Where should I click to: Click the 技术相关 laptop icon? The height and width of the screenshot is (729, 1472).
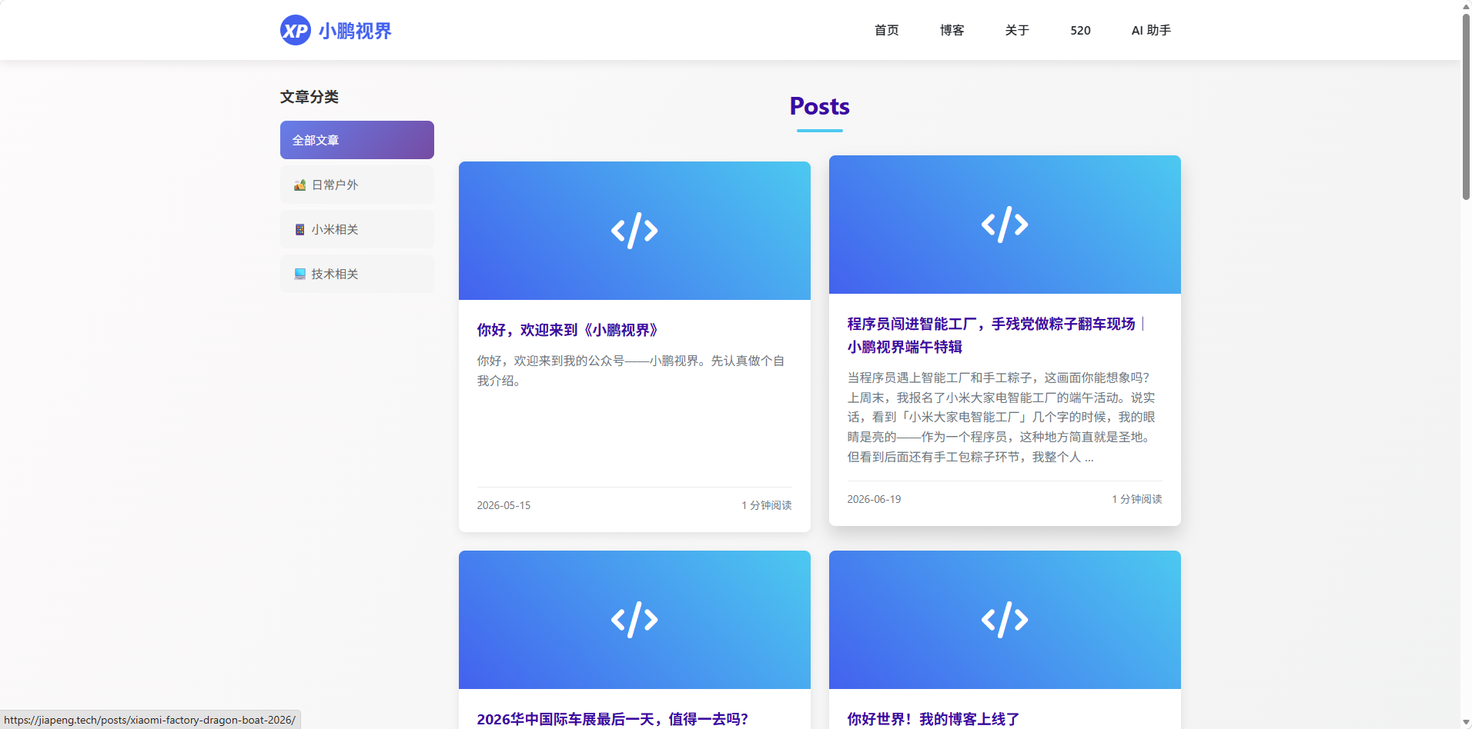(300, 274)
